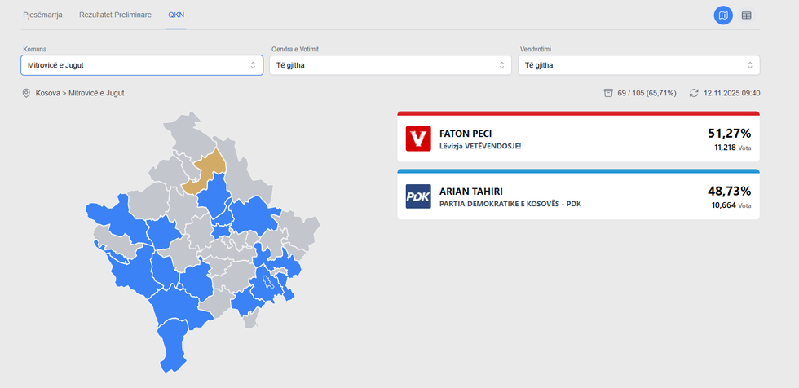Image resolution: width=799 pixels, height=388 pixels.
Task: Open the Komuna dropdown
Action: click(x=142, y=65)
